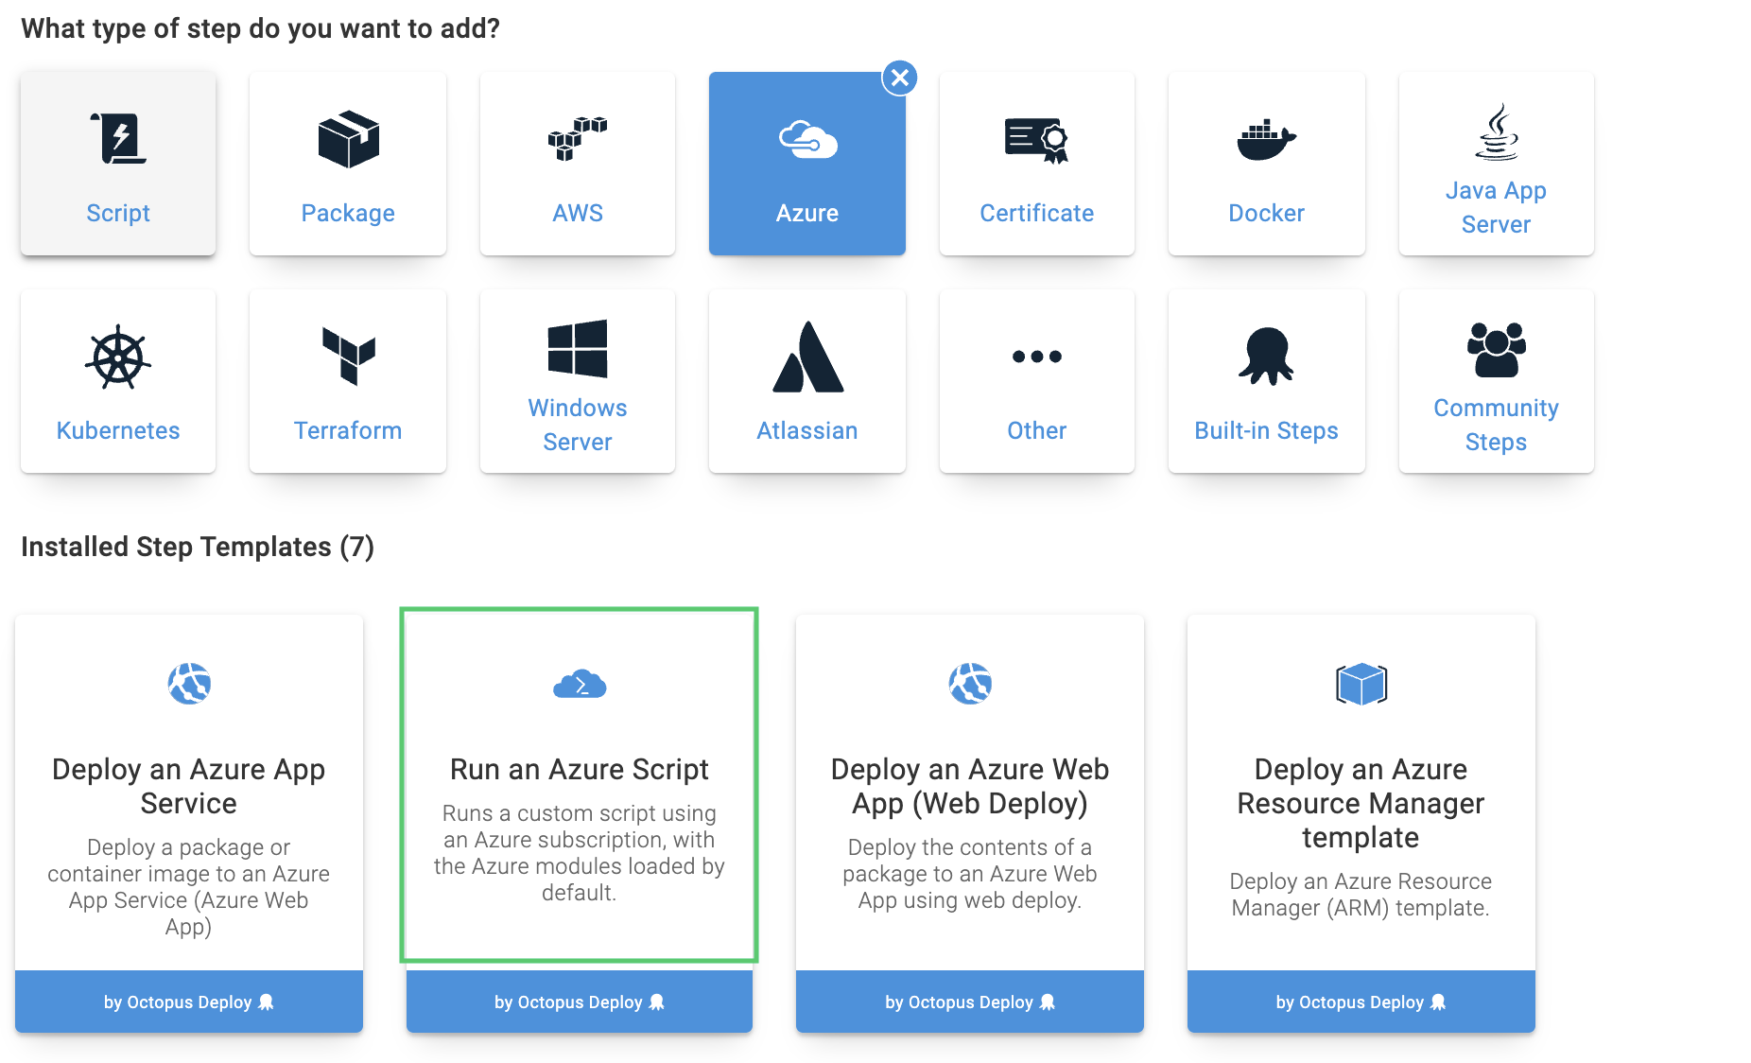Pick the Certificate step type
Screen dimensions: 1751x1063
pos(1036,163)
